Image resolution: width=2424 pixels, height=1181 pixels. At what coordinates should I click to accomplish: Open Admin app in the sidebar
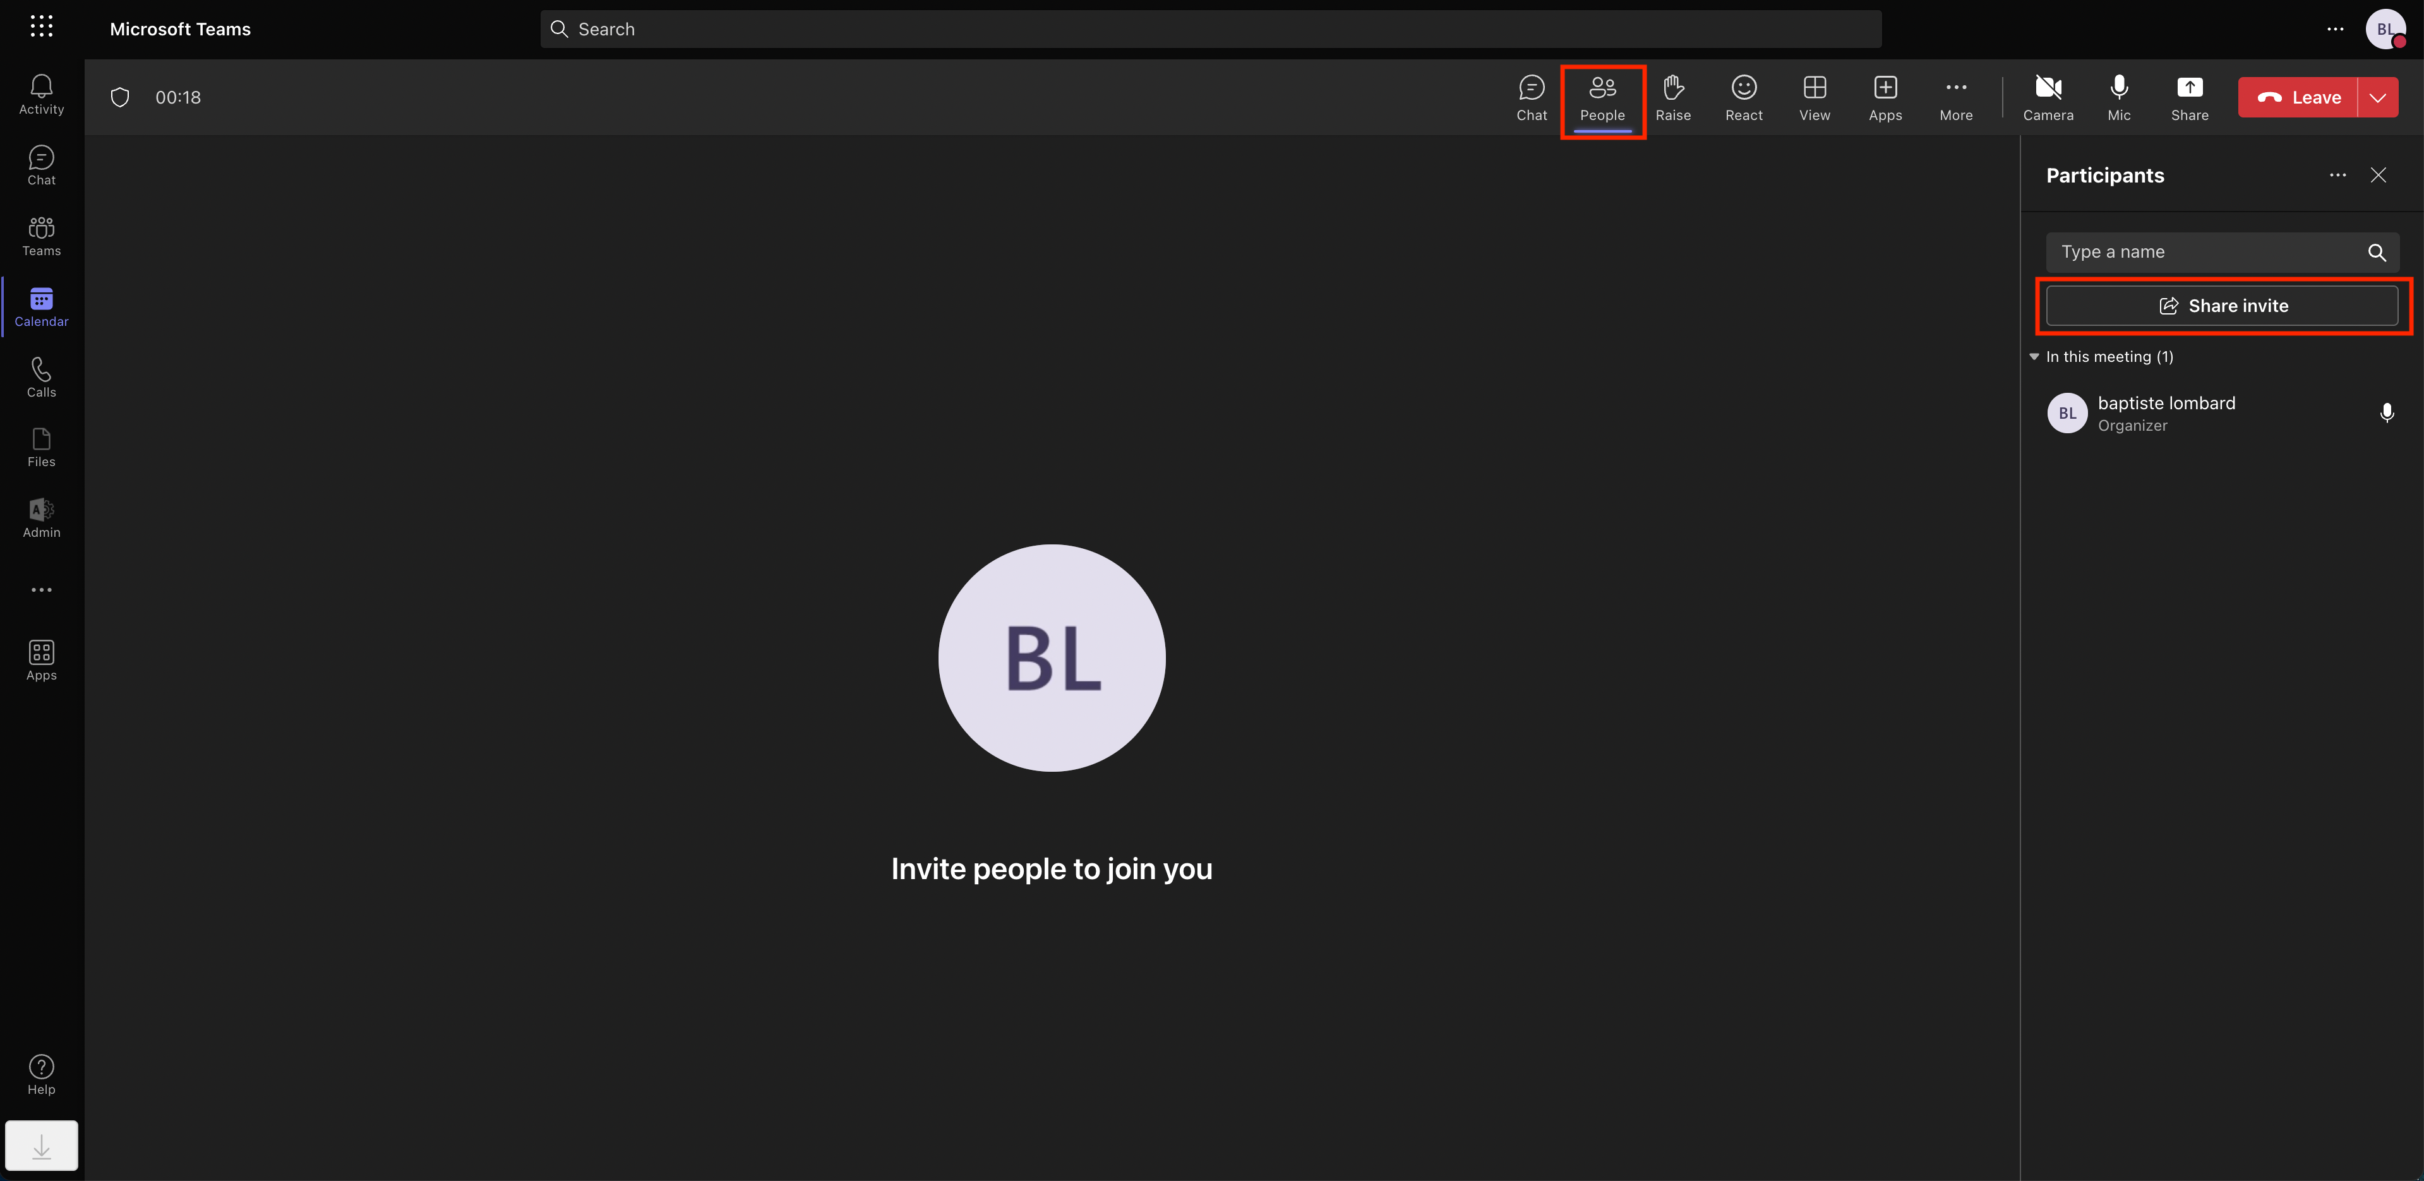click(42, 519)
